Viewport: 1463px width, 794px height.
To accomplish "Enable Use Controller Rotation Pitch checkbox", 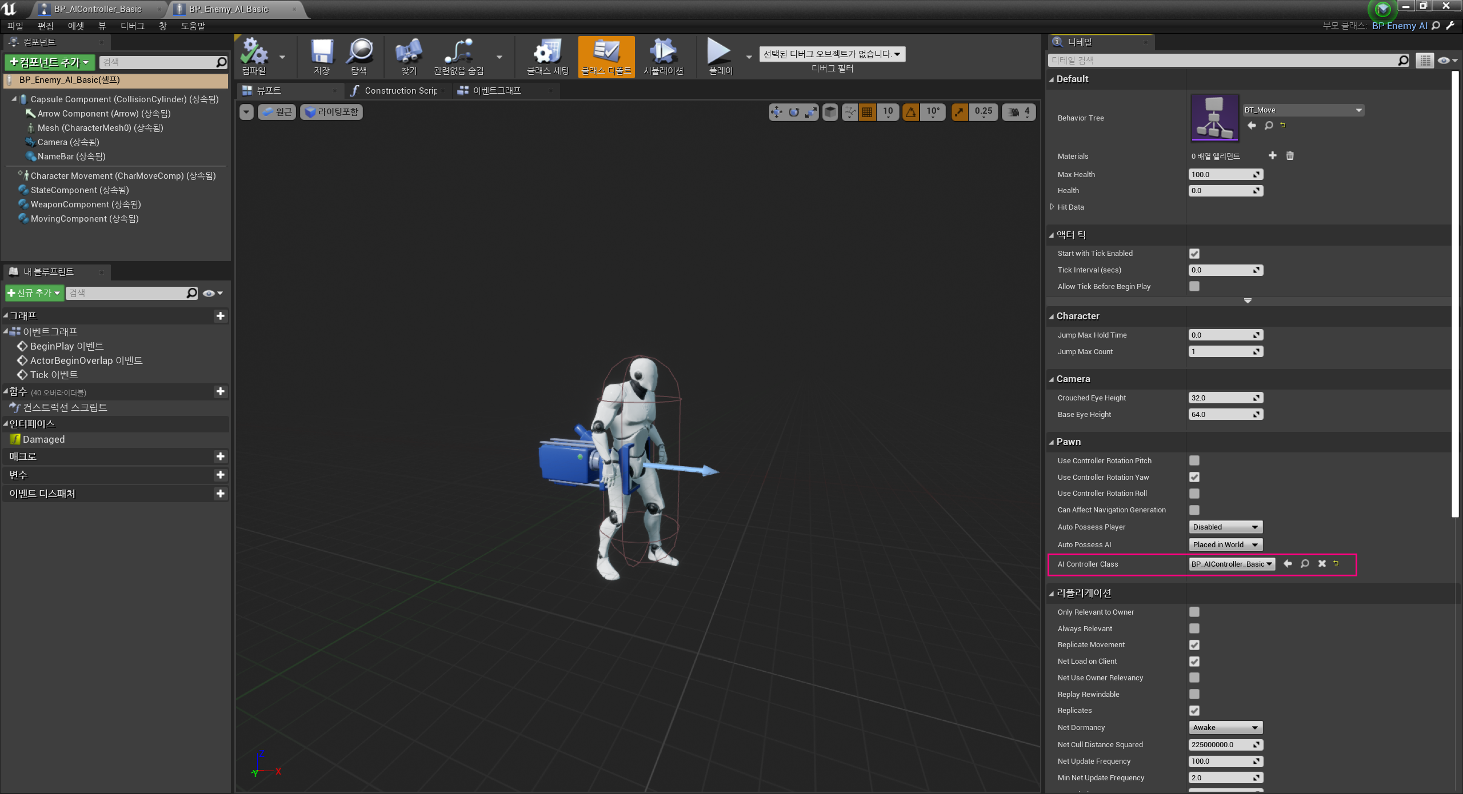I will click(1194, 460).
